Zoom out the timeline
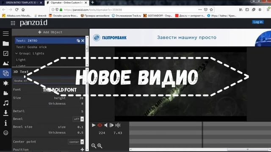 94,146
